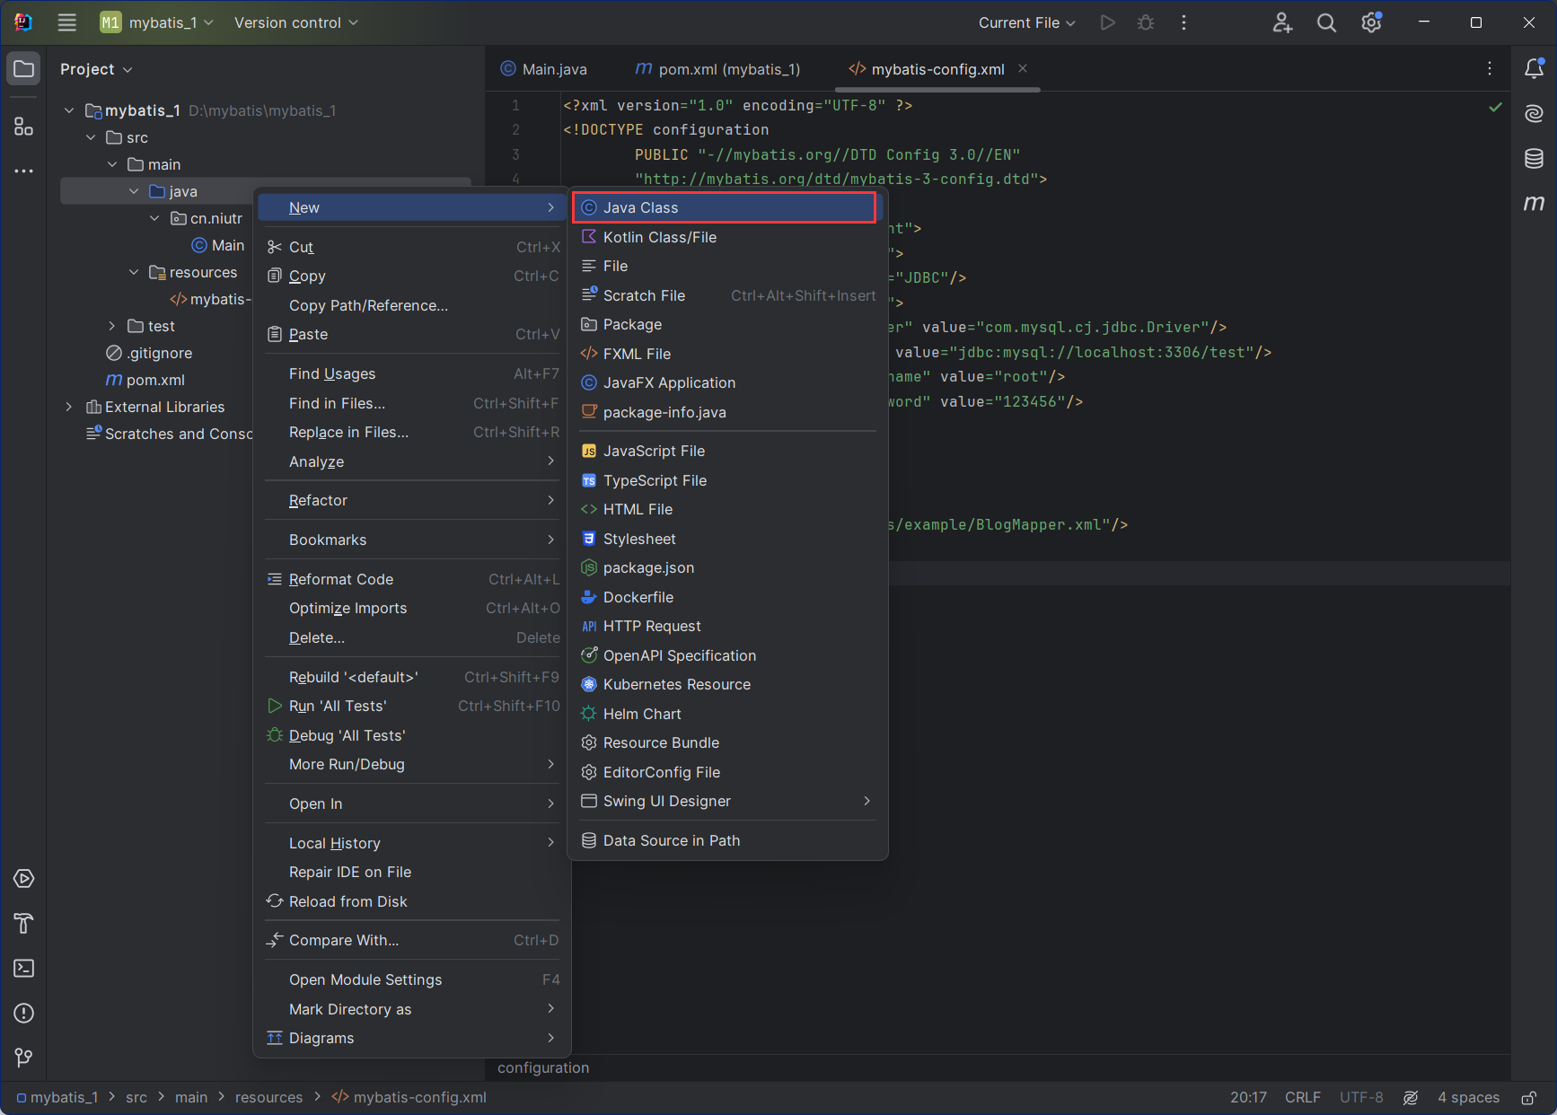
Task: Click the Problems tool window icon
Action: [24, 1013]
